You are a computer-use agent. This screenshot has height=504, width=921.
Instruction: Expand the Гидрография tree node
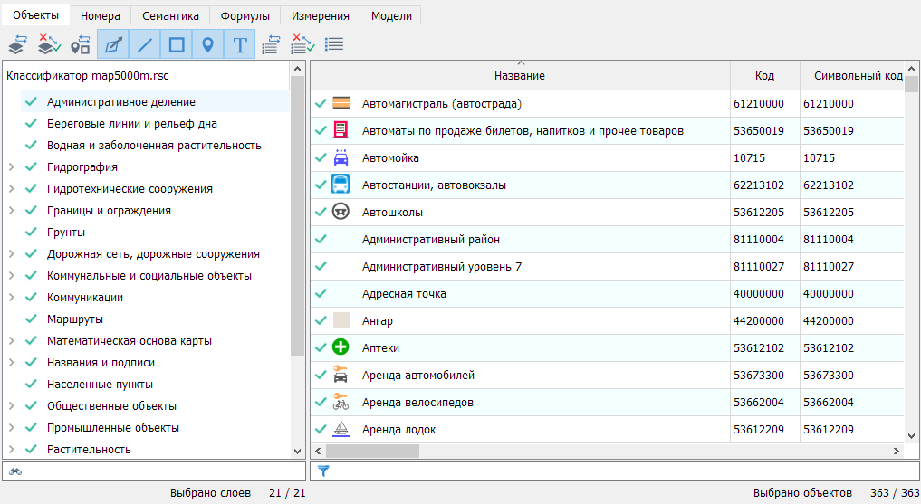click(x=11, y=167)
